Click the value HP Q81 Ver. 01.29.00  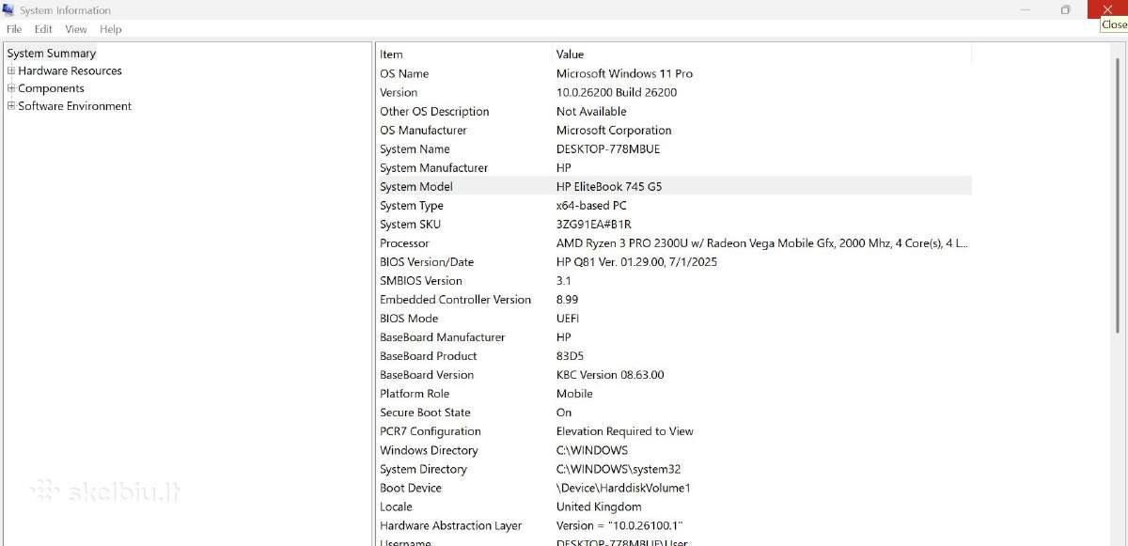[x=636, y=261]
